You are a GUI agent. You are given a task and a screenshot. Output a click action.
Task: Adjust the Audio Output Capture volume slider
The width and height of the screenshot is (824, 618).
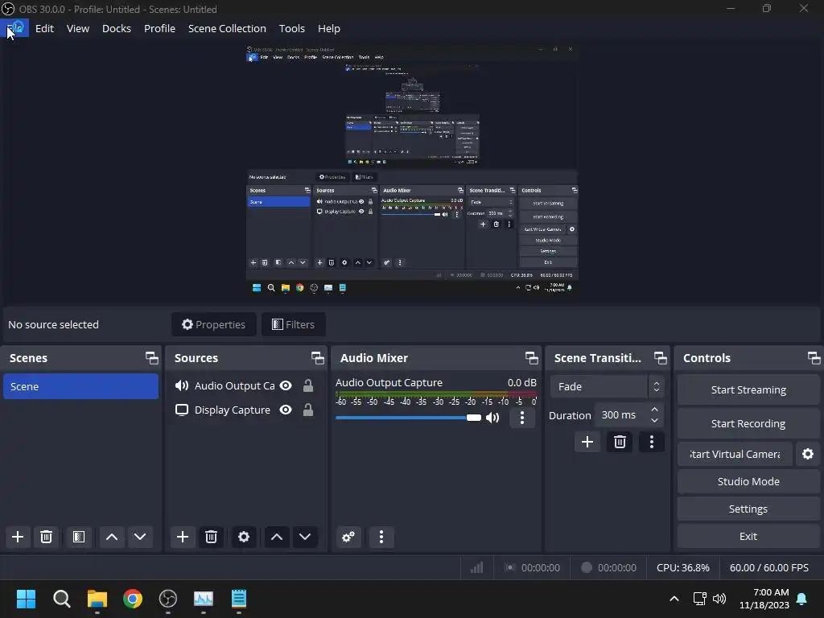click(x=408, y=418)
